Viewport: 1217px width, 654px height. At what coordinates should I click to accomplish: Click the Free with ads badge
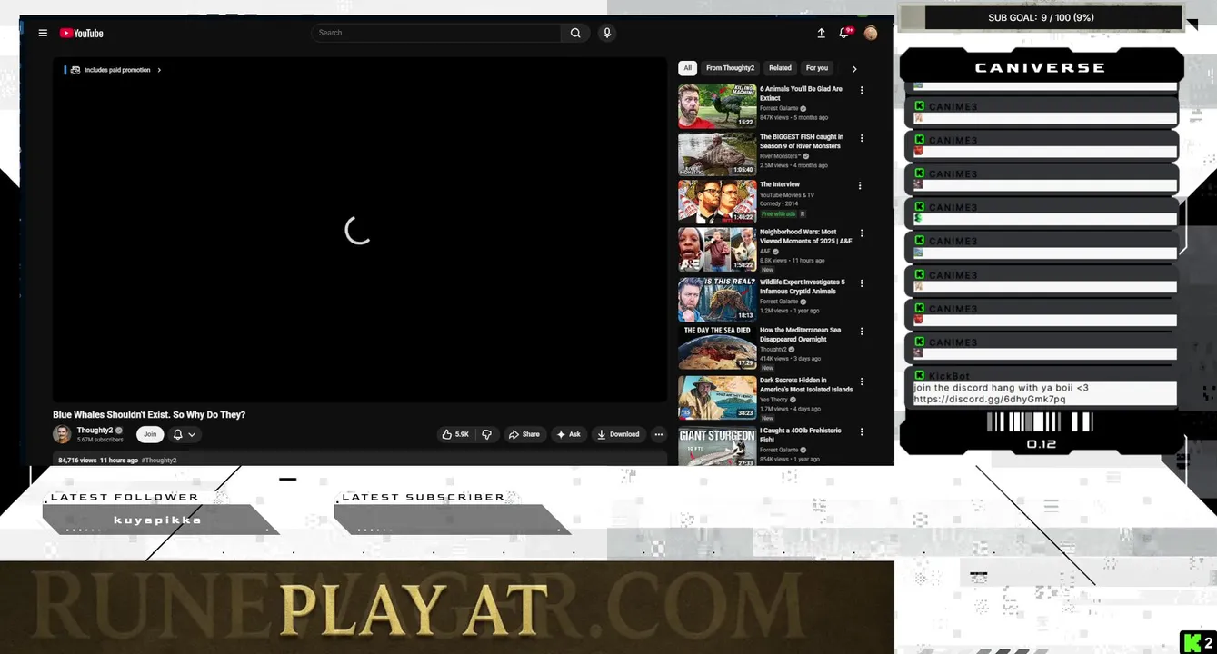click(x=779, y=214)
